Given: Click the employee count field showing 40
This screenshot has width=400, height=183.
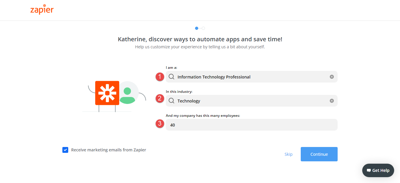Looking at the screenshot, I should tap(252, 125).
